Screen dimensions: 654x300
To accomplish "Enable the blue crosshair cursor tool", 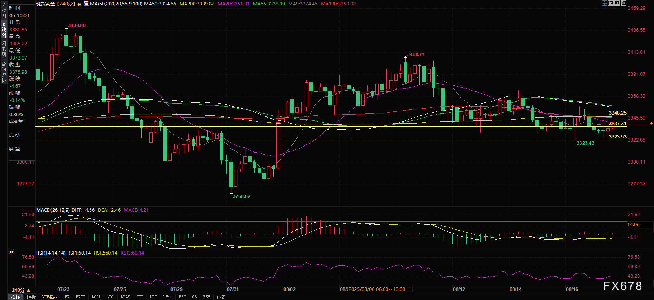I will [605, 3].
